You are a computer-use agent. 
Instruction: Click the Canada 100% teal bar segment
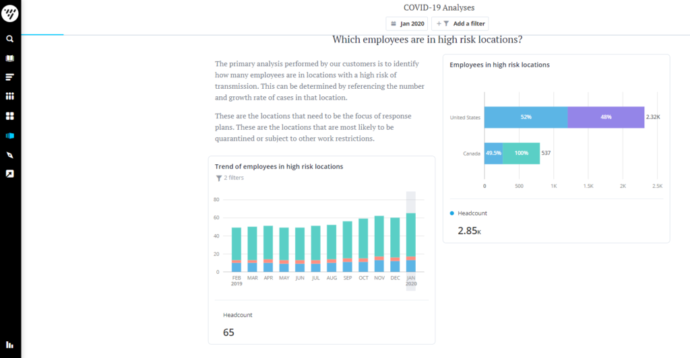pyautogui.click(x=521, y=153)
